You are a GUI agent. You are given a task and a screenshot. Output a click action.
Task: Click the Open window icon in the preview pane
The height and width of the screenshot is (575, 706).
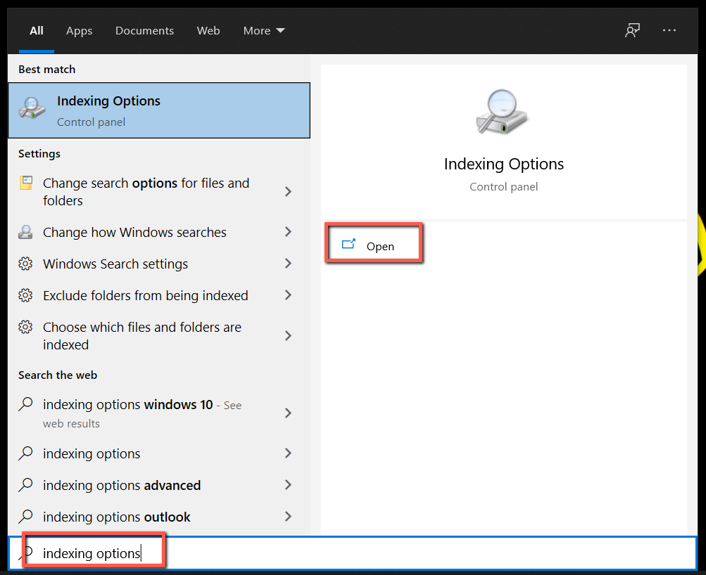348,244
